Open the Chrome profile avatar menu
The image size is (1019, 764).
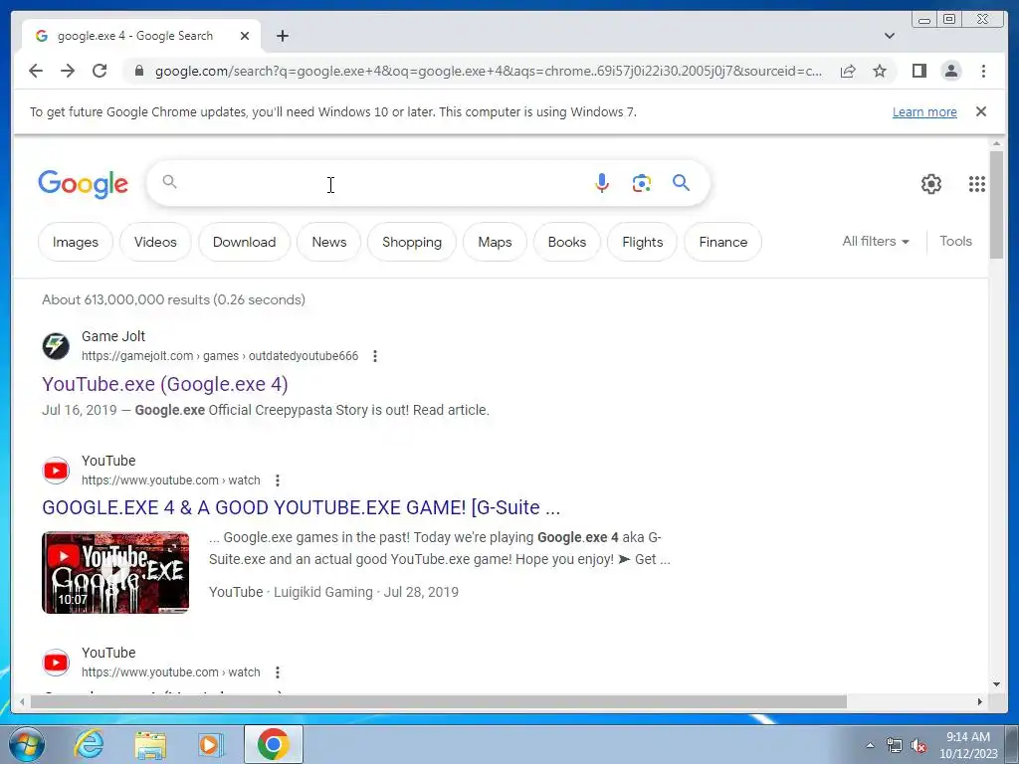pyautogui.click(x=950, y=71)
